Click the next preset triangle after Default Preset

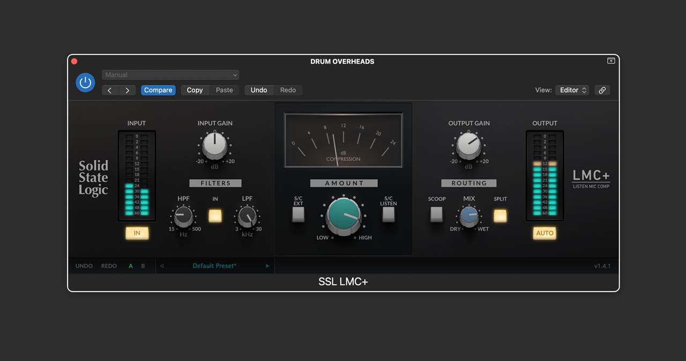pyautogui.click(x=267, y=266)
